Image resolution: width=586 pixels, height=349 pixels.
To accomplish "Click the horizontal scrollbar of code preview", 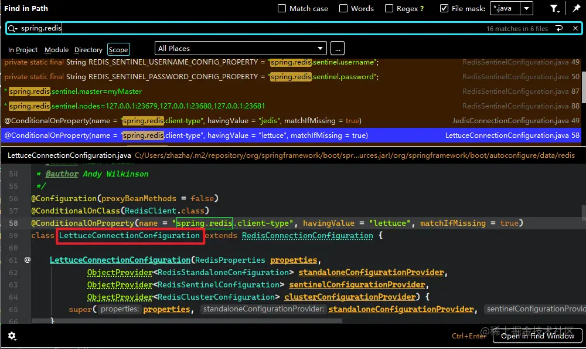I will pos(187,321).
